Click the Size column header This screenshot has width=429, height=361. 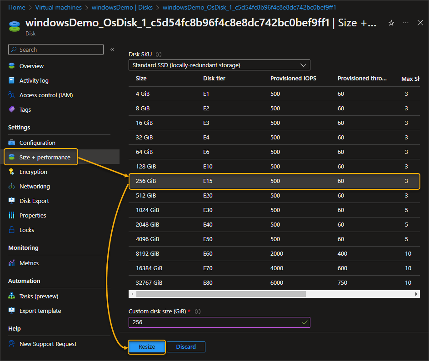(x=141, y=79)
